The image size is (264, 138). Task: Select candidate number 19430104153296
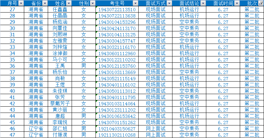[x=117, y=22]
